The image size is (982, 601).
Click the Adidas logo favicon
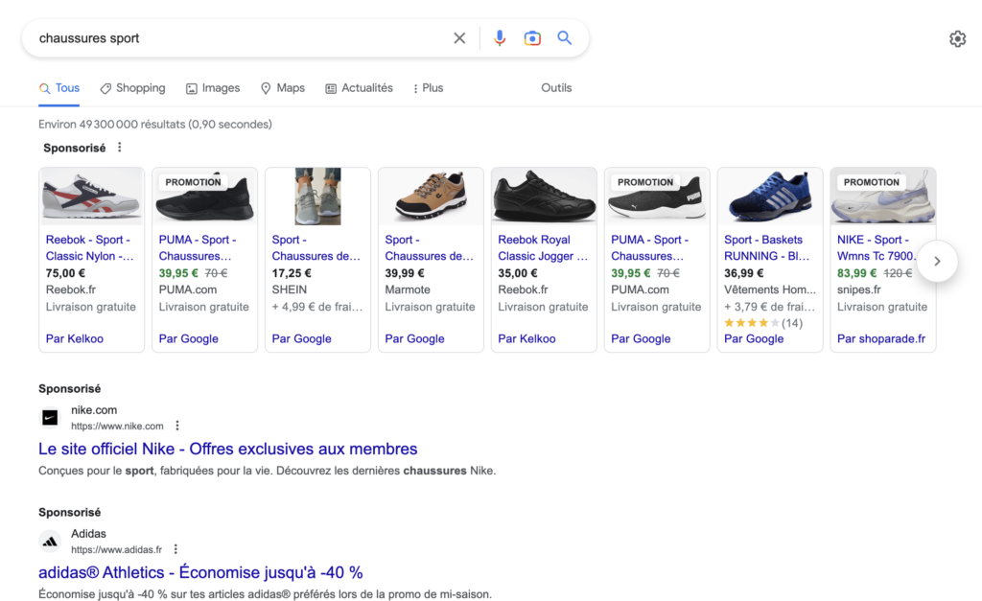50,542
